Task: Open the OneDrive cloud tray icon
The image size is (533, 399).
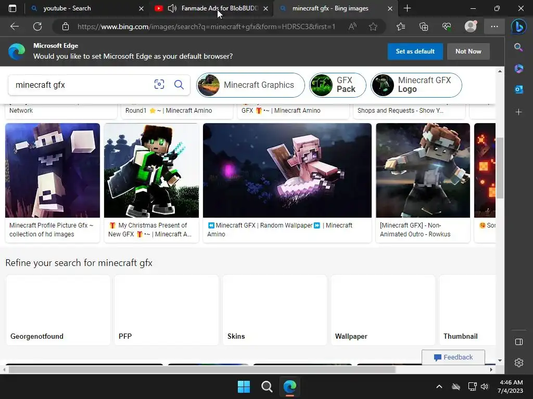Action: 456,387
